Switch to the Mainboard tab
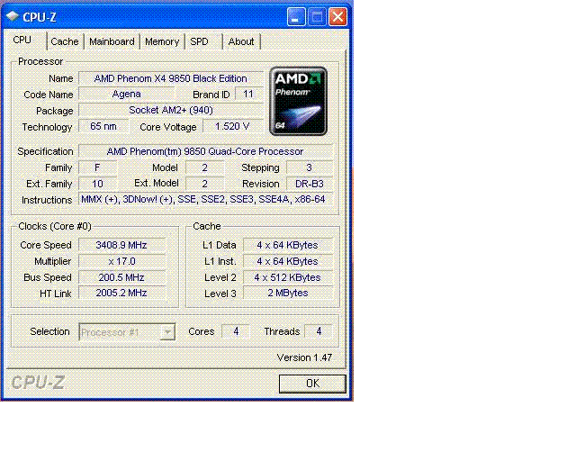576x461 pixels. [112, 41]
